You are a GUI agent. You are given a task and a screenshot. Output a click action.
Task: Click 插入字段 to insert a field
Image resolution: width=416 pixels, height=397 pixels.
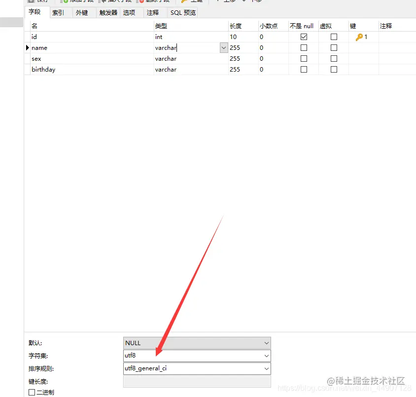tap(117, 1)
